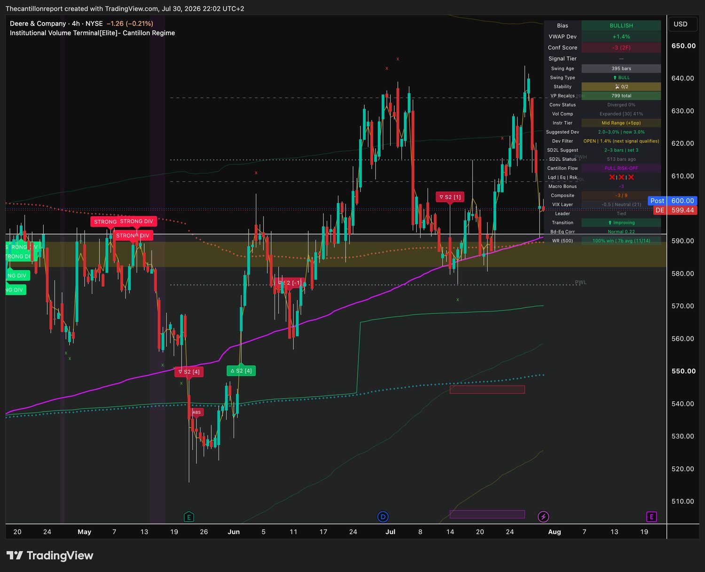Click the Swing Age 395 bars value
The width and height of the screenshot is (705, 572).
point(621,69)
